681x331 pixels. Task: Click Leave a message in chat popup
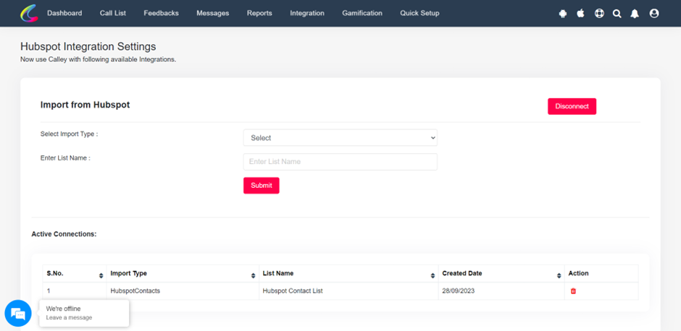coord(69,317)
